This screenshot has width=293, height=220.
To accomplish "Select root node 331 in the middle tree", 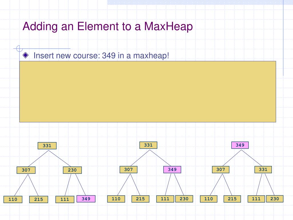I will (149, 145).
